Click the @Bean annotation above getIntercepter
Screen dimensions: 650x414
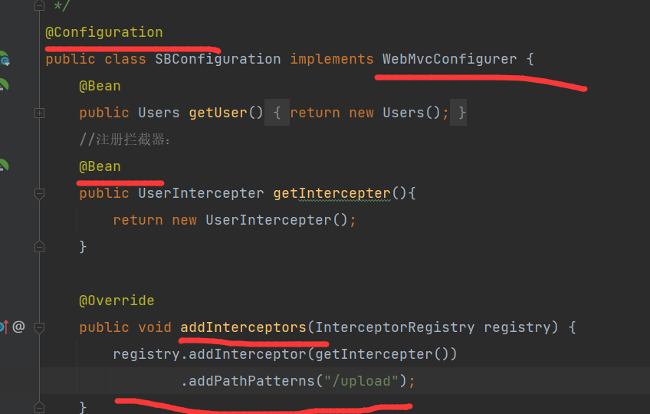tap(100, 166)
